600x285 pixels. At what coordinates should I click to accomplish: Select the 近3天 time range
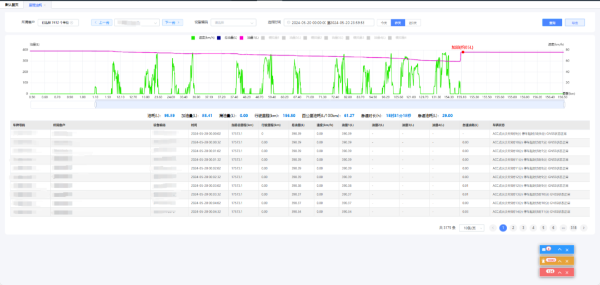coord(413,23)
